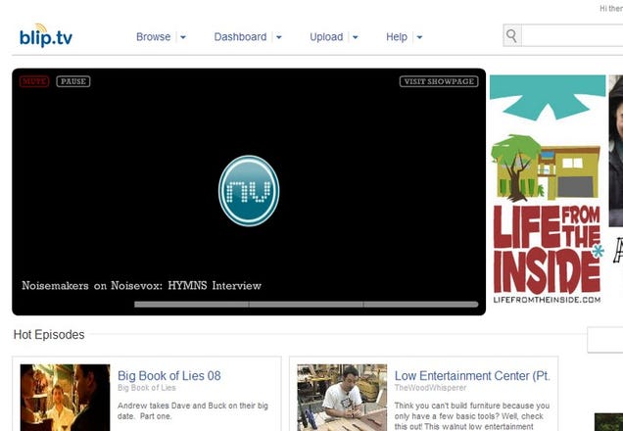The height and width of the screenshot is (431, 623).
Task: Pause the featured video
Action: tap(73, 81)
